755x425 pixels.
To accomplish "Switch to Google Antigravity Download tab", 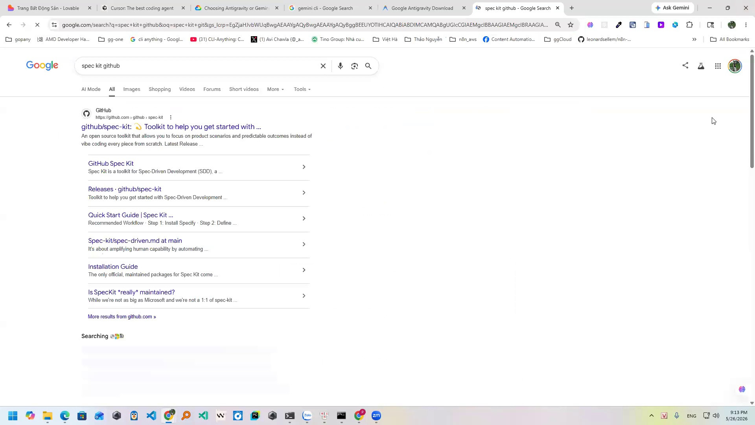I will pos(423,8).
